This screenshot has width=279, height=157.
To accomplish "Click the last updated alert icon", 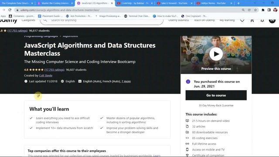I will point(26,82).
